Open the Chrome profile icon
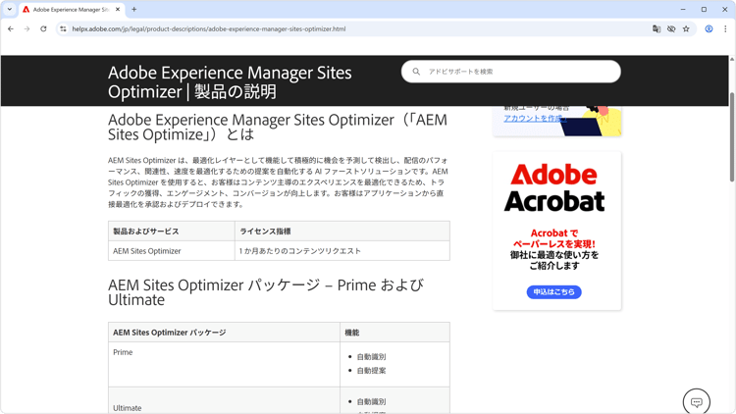The image size is (736, 414). [x=709, y=28]
